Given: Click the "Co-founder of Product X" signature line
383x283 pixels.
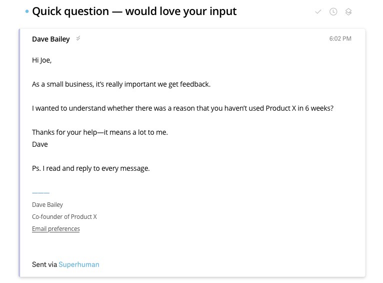Looking at the screenshot, I should (64, 217).
